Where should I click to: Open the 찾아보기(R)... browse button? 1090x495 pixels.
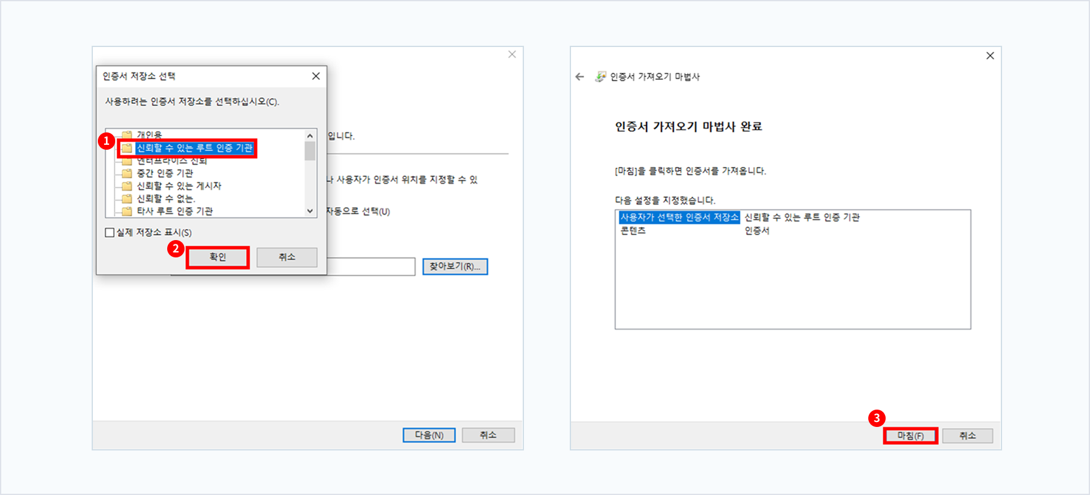tap(455, 267)
